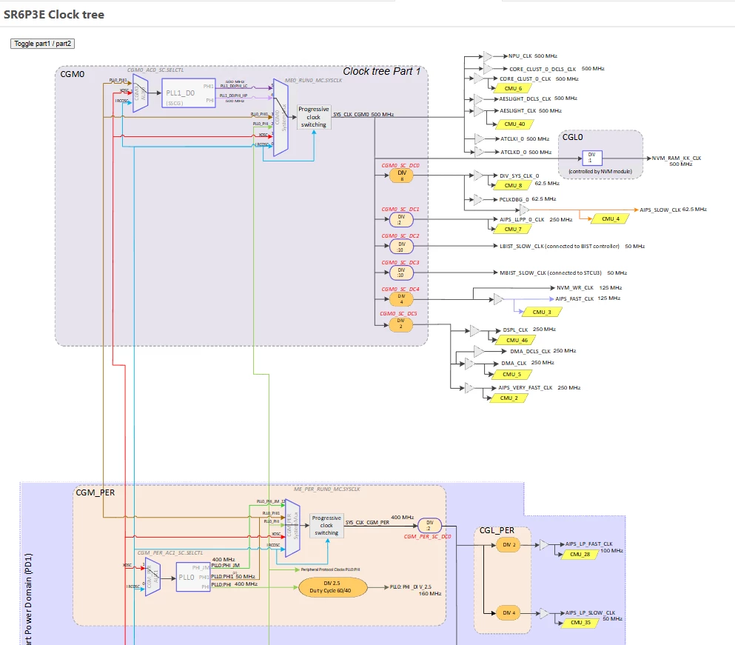Viewport: 735px width, 645px height.
Task: Click the AIPS_LP_SLOW_CLK label
Action: tap(590, 612)
